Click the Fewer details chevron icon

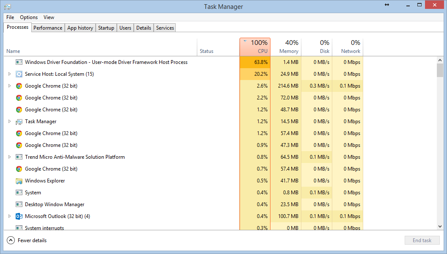(x=11, y=240)
